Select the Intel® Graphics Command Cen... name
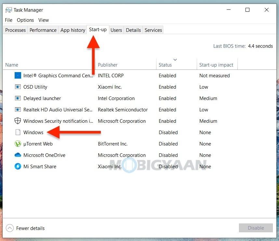The height and width of the screenshot is (241, 279). click(x=58, y=76)
